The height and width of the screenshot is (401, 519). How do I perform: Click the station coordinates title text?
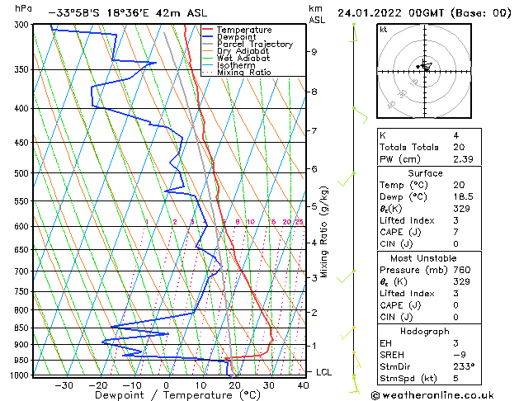(x=120, y=14)
